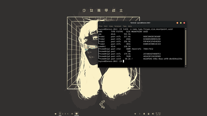Open the Help menu in Terminal
This screenshot has height=116, width=207.
(130, 26)
